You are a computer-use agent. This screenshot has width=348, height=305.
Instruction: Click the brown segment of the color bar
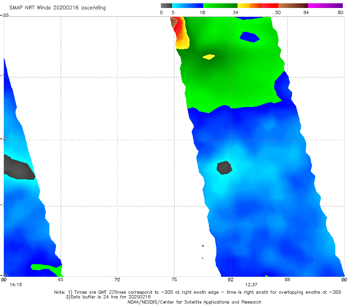click(293, 6)
